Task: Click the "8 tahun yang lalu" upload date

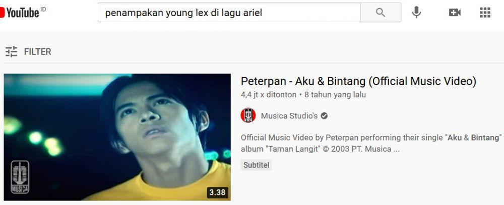Action: [335, 95]
